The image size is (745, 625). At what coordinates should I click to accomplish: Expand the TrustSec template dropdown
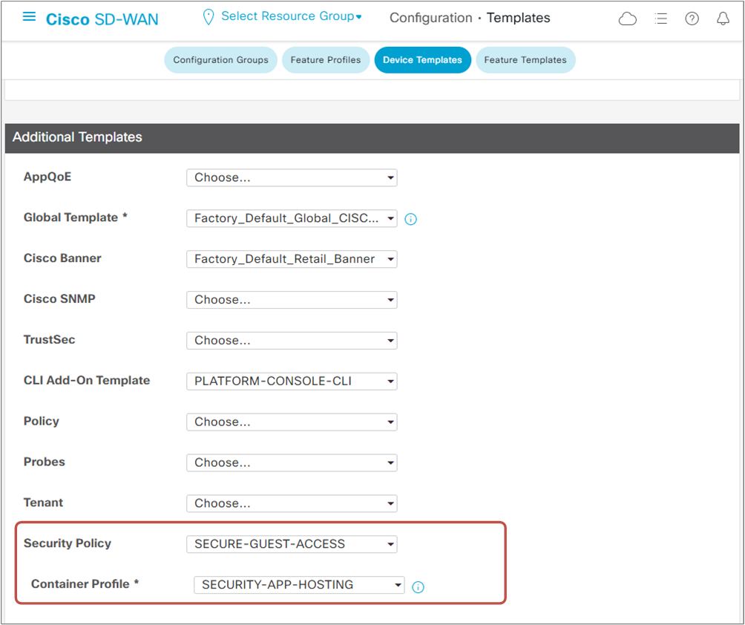(x=291, y=340)
